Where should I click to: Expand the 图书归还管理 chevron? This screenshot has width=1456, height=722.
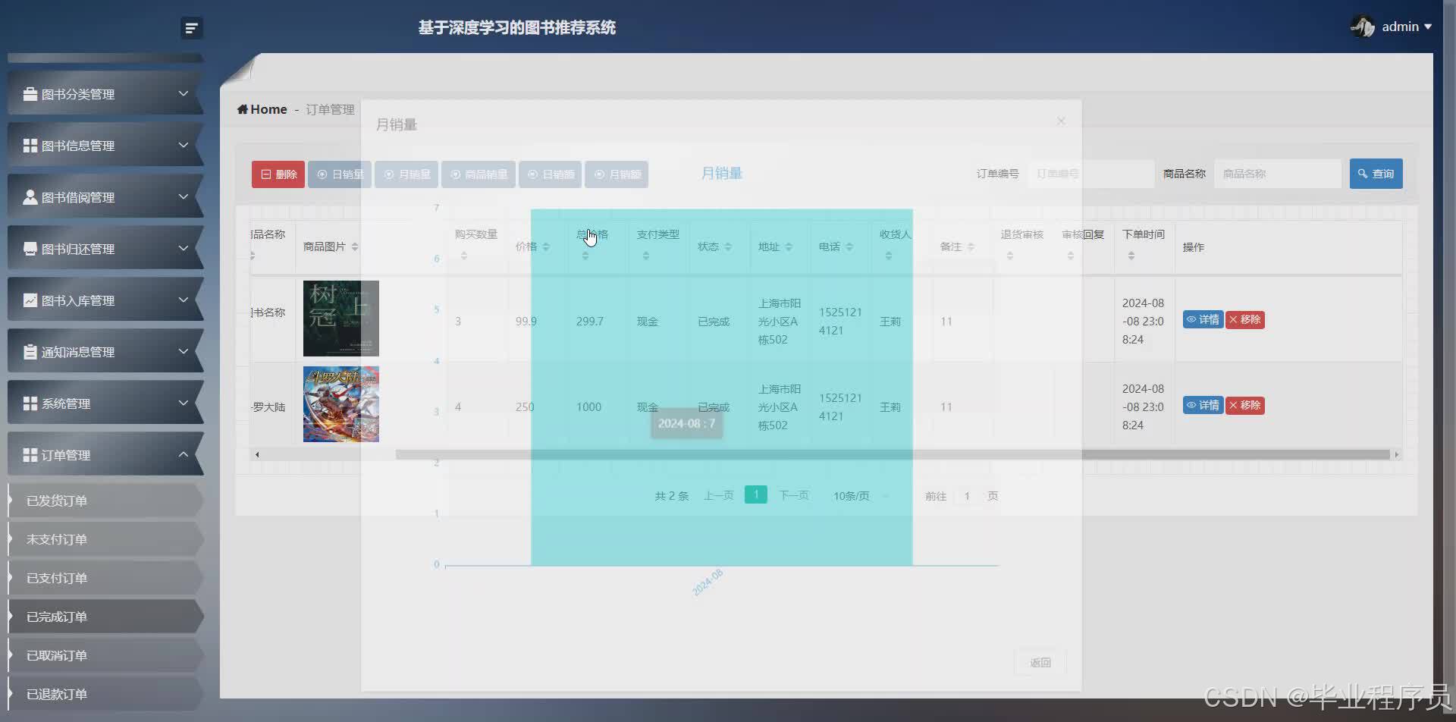[x=183, y=248]
